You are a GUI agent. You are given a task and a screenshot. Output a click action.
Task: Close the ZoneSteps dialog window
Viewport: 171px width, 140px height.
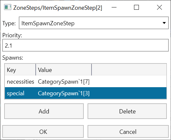point(159,7)
